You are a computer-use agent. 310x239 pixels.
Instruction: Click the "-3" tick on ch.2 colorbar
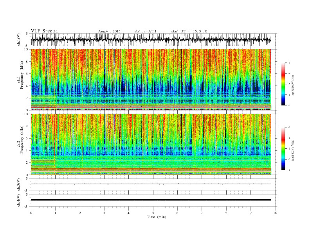[289, 127]
